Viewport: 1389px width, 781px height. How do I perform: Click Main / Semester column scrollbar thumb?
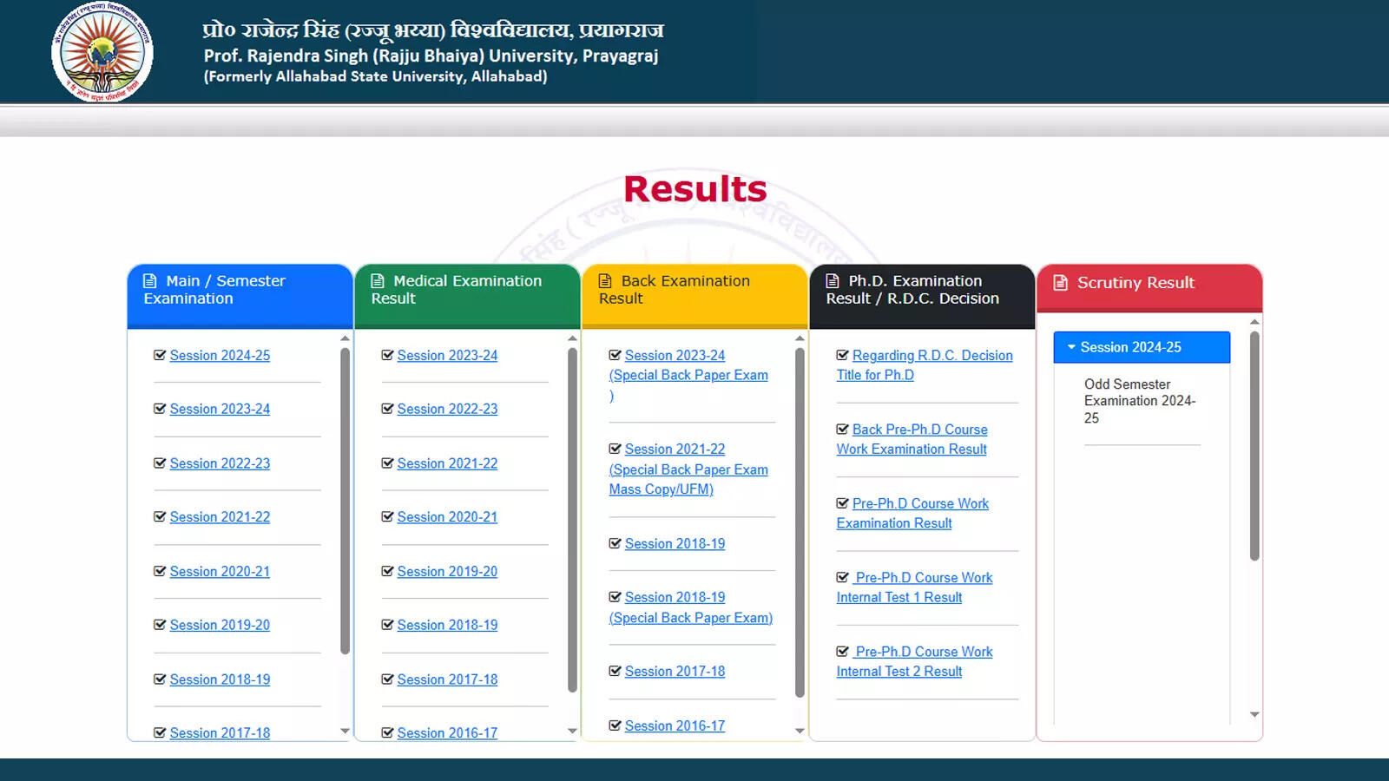(x=345, y=501)
